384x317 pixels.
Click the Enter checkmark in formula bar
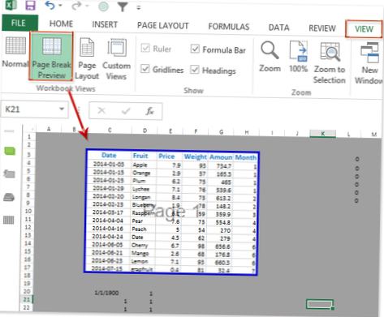coord(126,111)
